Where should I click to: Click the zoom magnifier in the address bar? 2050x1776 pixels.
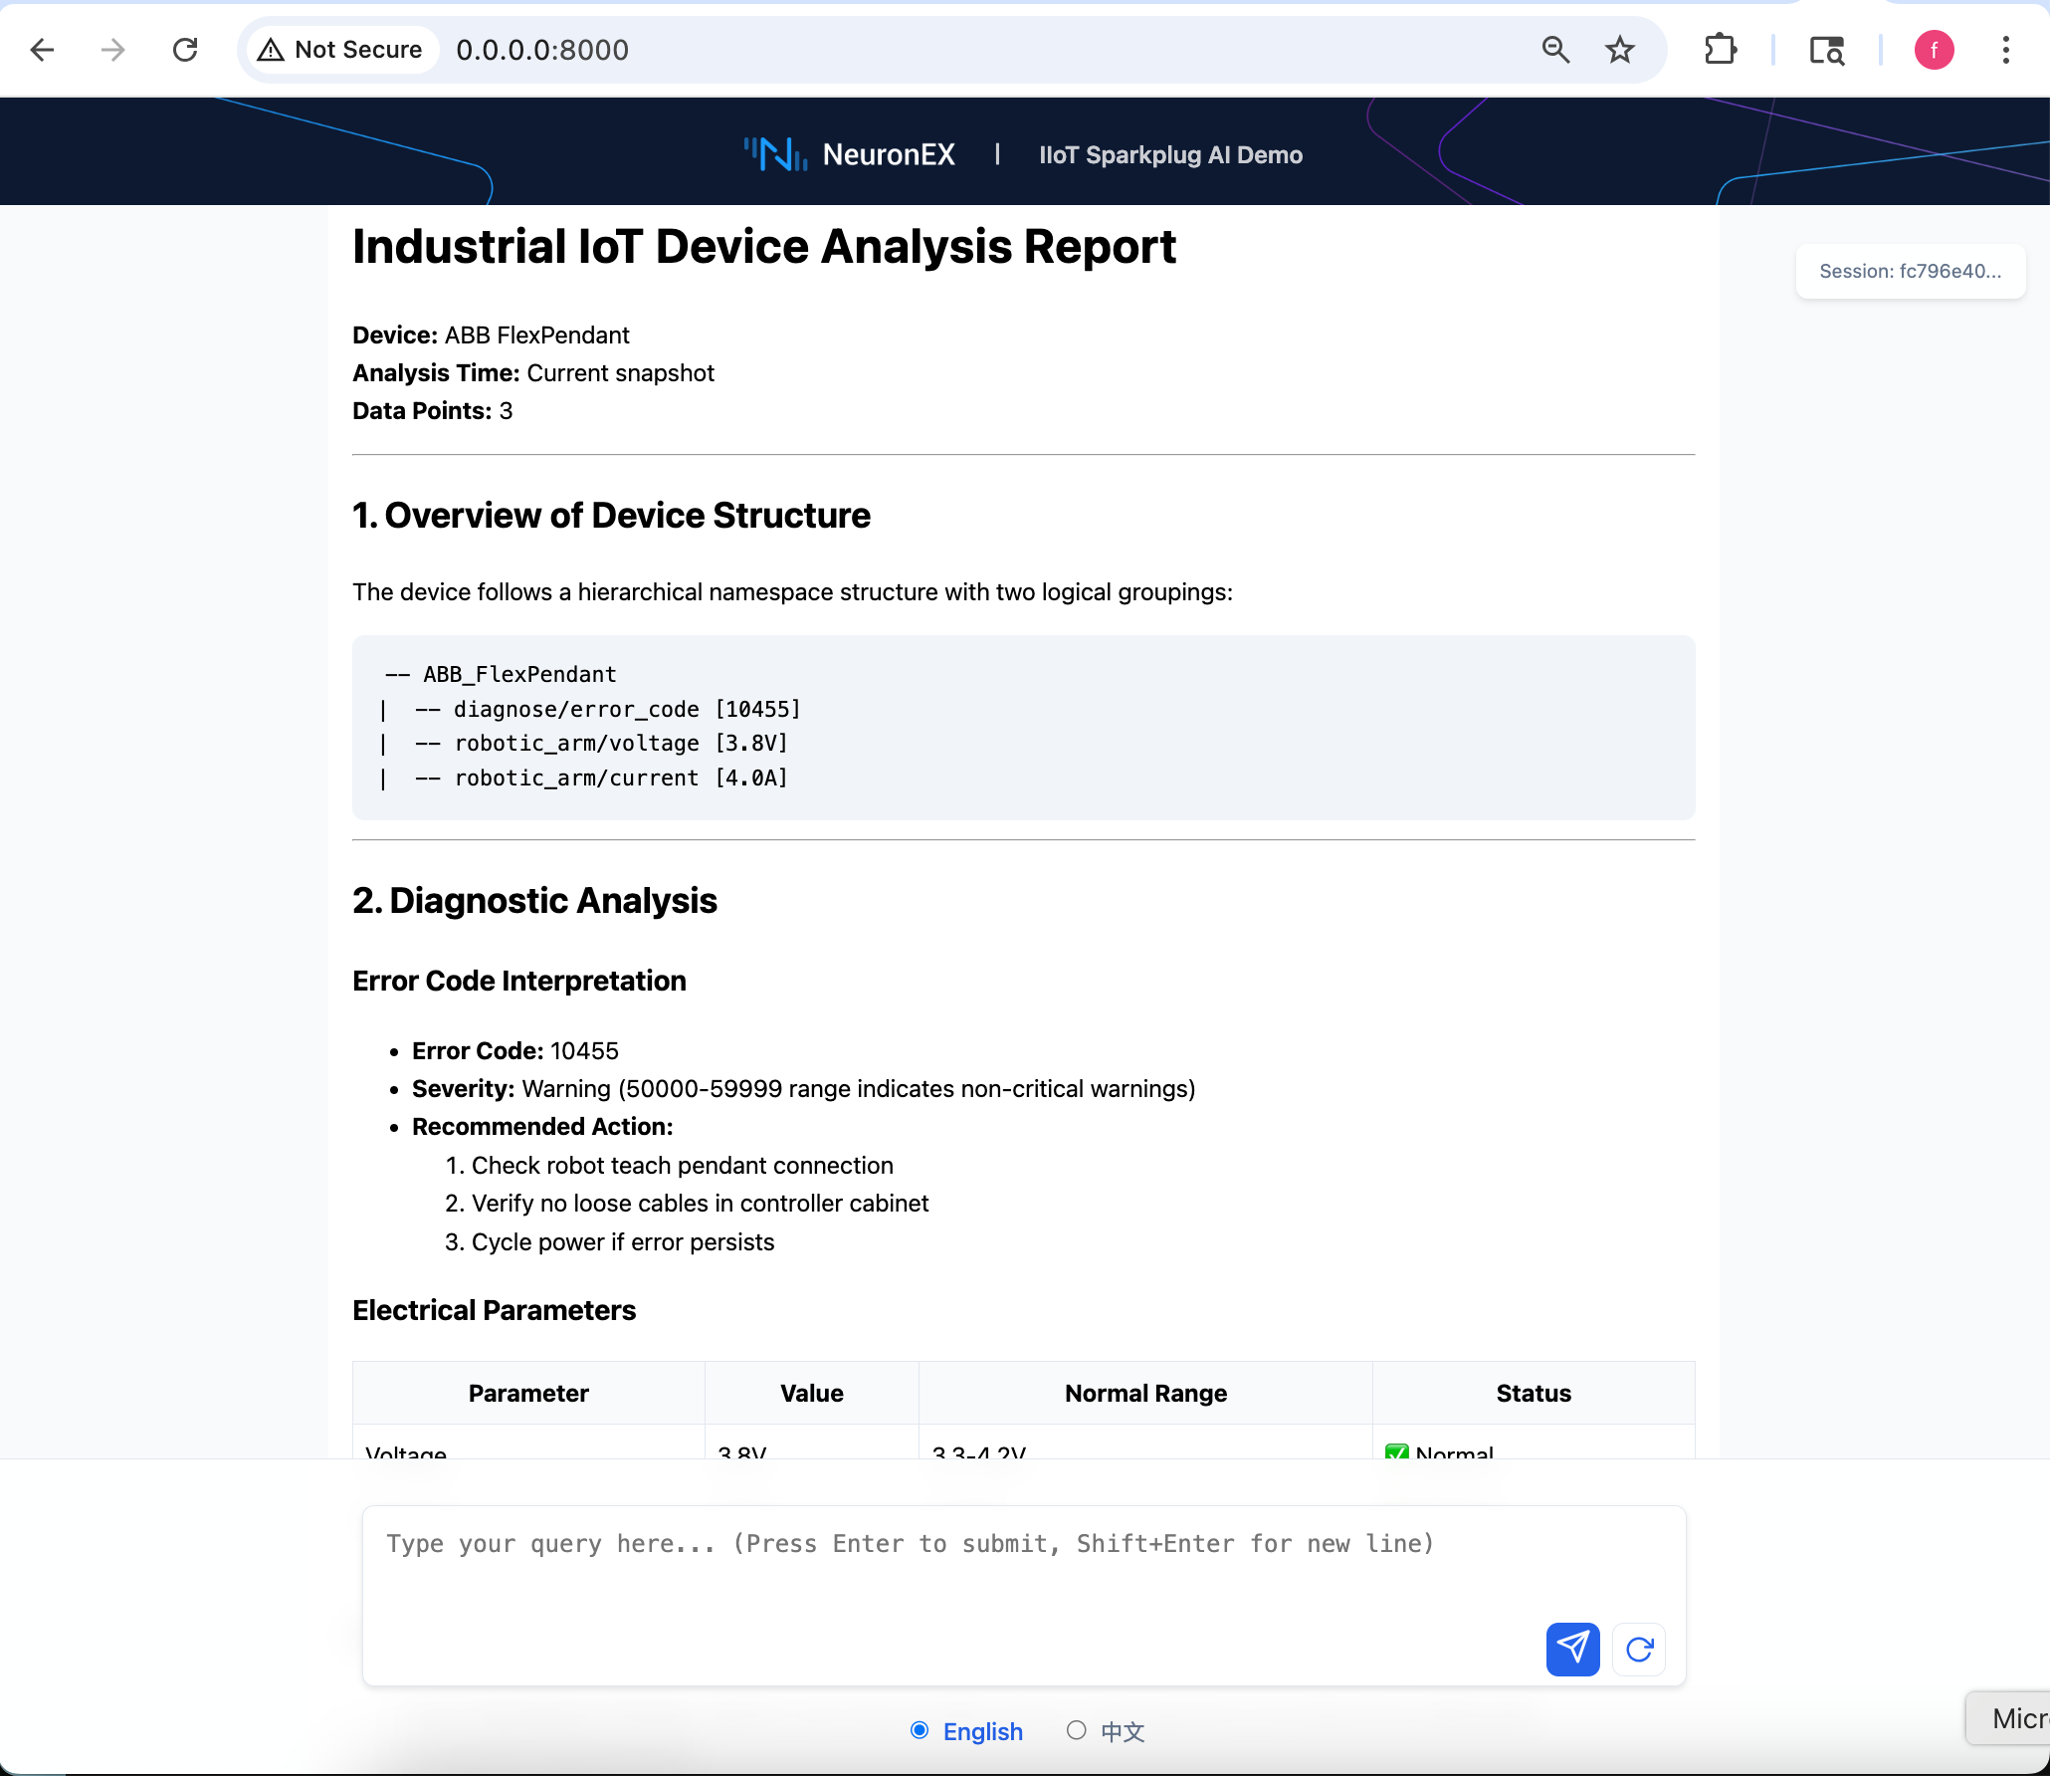[x=1555, y=50]
